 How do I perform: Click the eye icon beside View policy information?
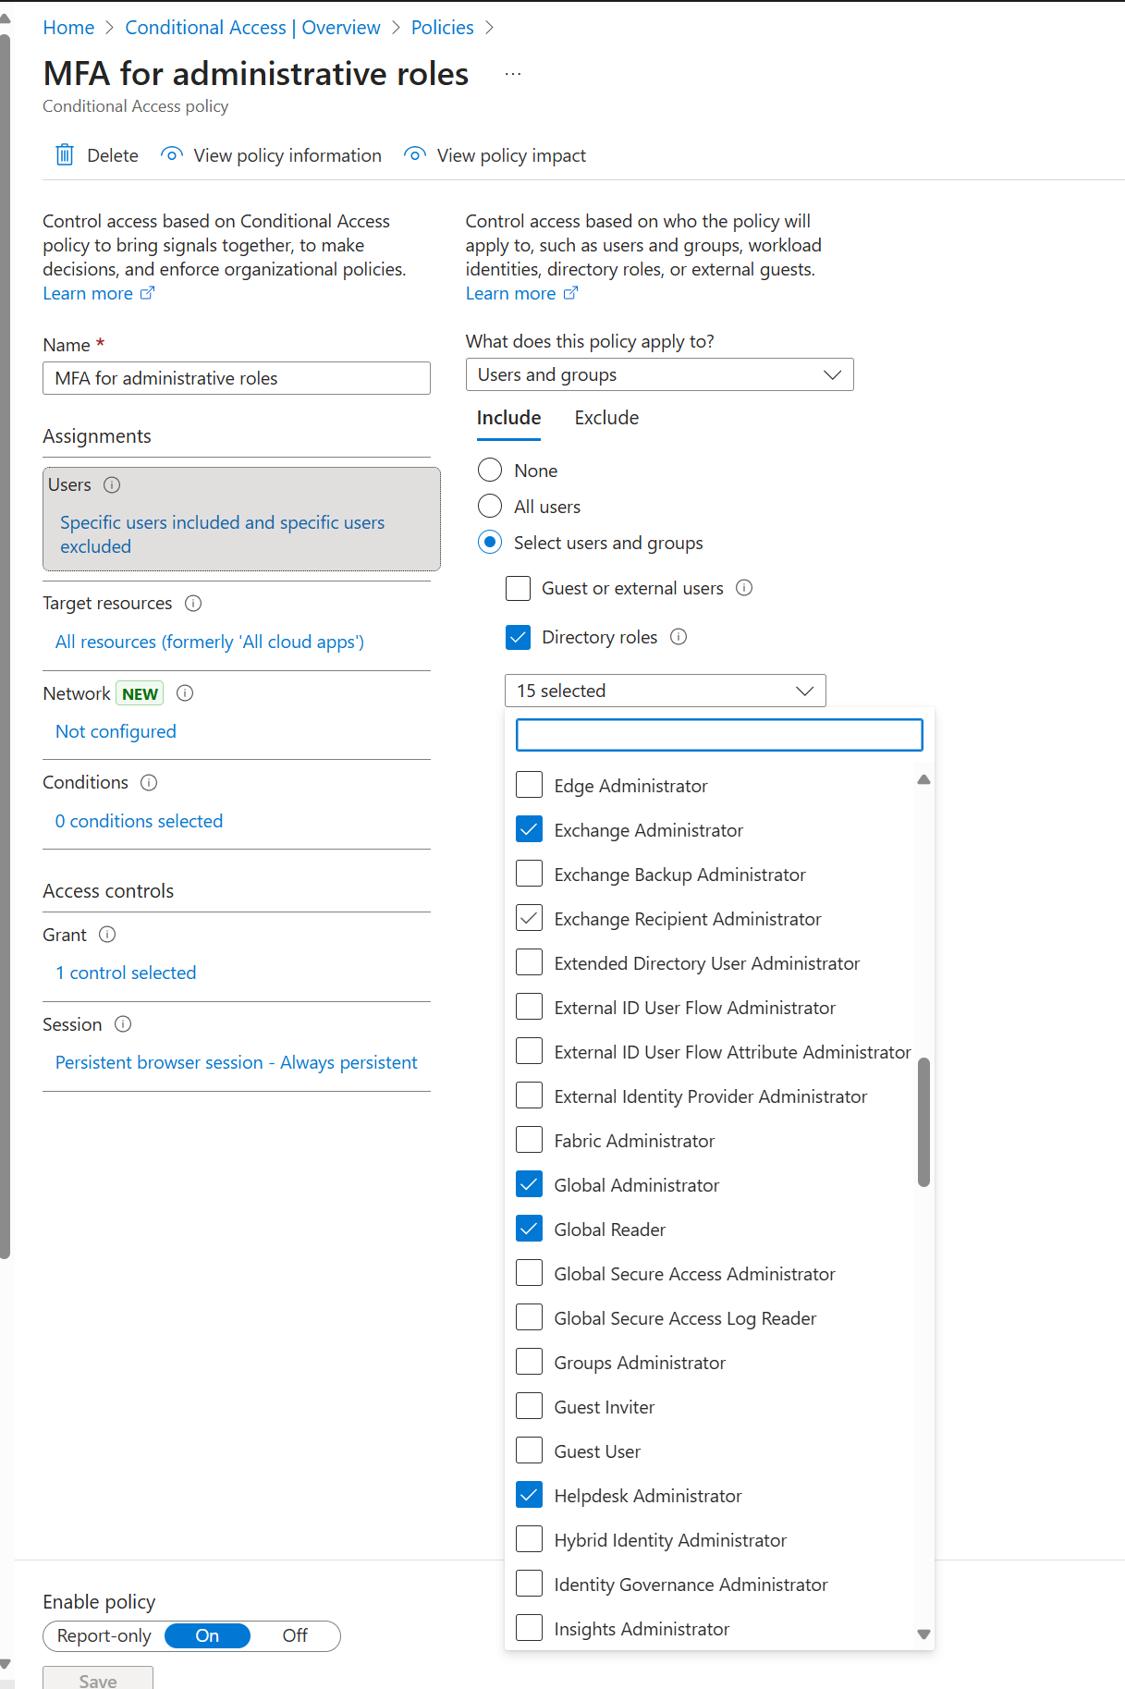coord(171,154)
